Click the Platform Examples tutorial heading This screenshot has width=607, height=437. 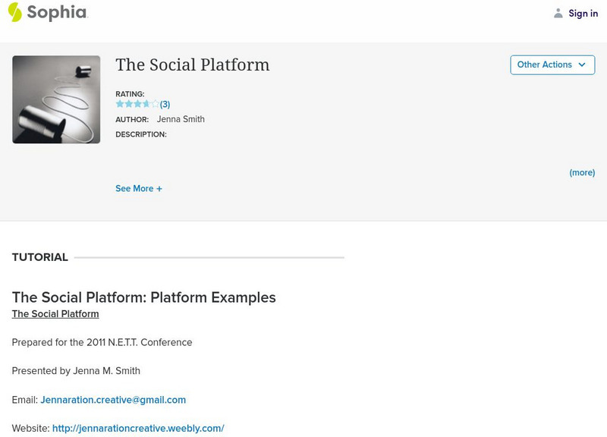144,297
